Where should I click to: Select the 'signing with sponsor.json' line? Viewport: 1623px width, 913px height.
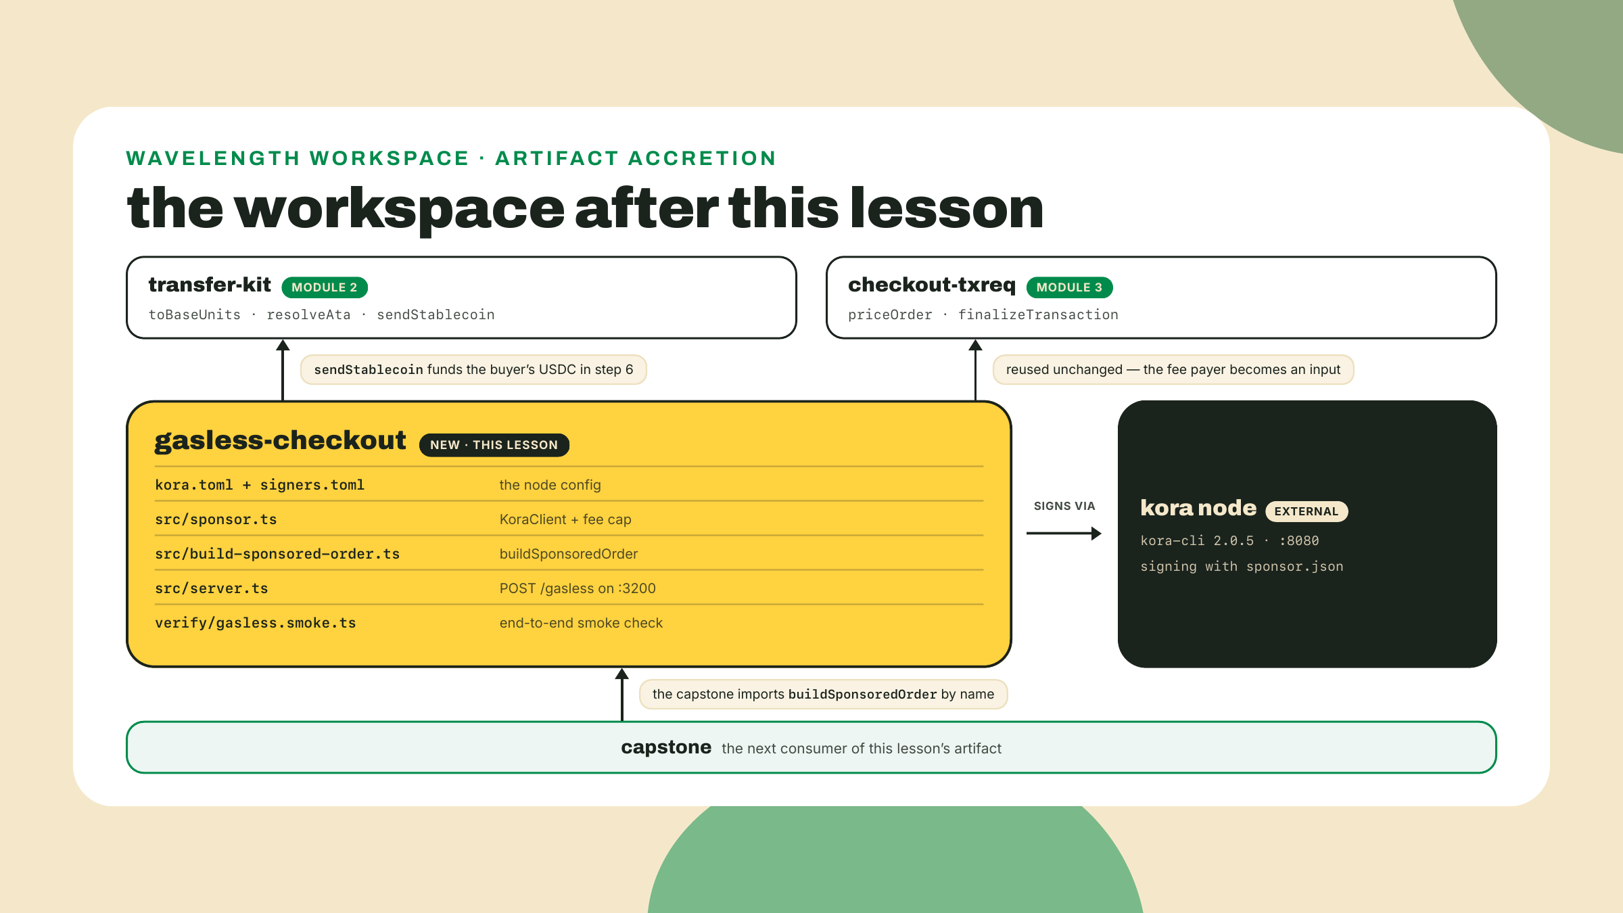(1242, 567)
